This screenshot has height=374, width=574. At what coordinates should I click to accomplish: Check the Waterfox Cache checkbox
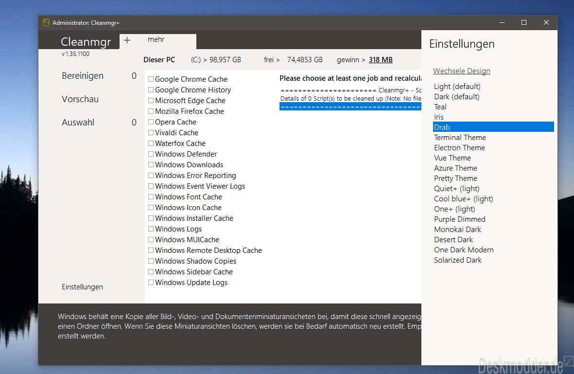click(151, 143)
